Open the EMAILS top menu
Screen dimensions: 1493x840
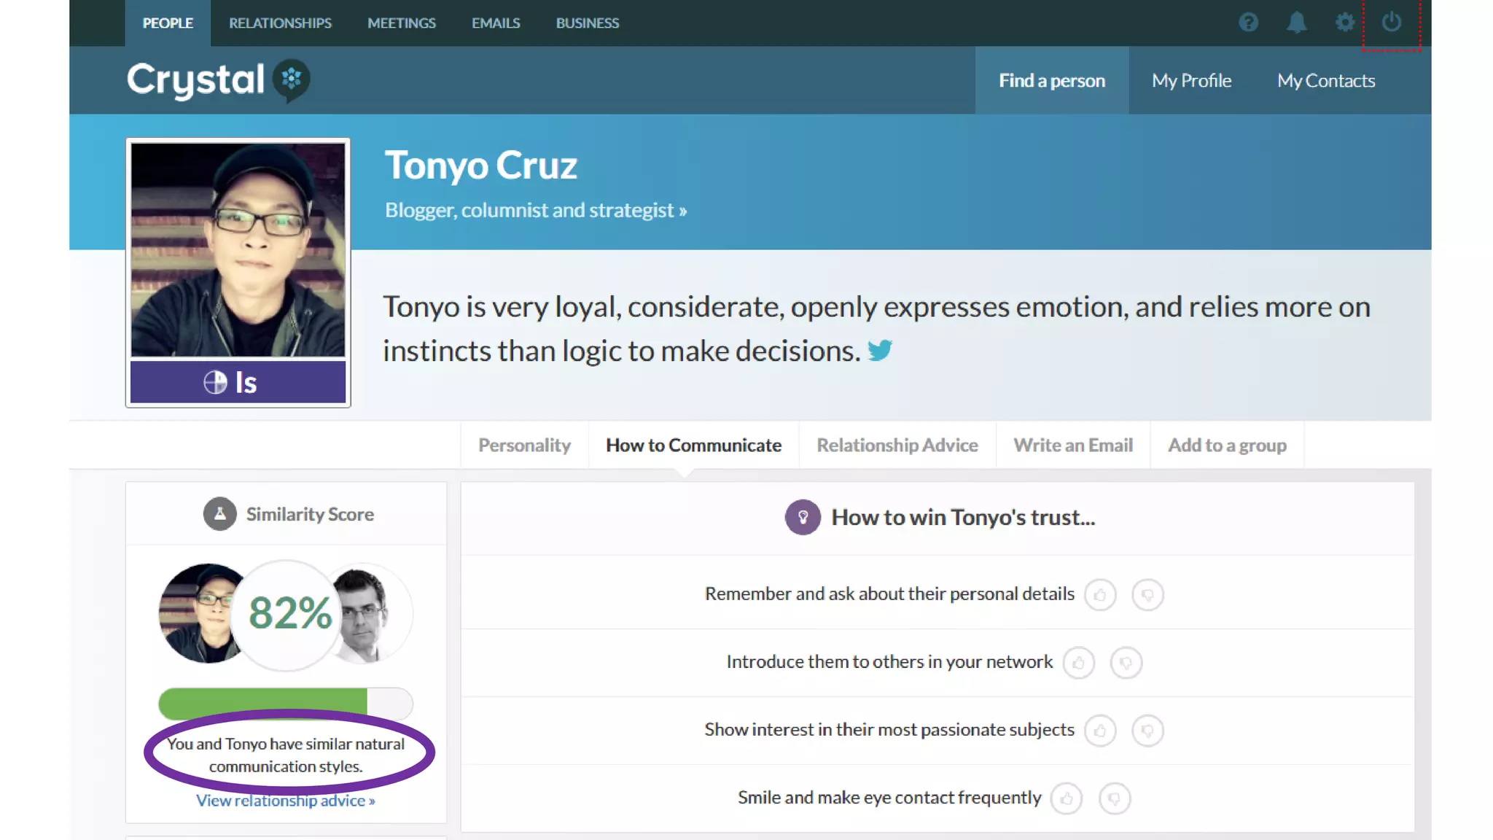point(496,23)
